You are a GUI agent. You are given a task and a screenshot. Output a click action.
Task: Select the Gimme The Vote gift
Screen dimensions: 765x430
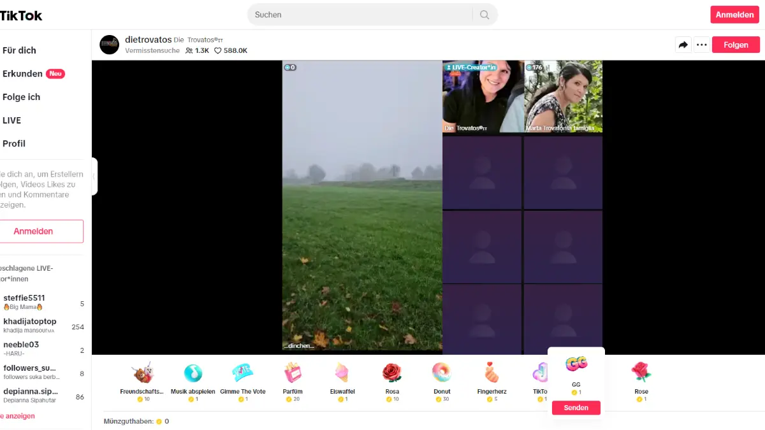(242, 373)
